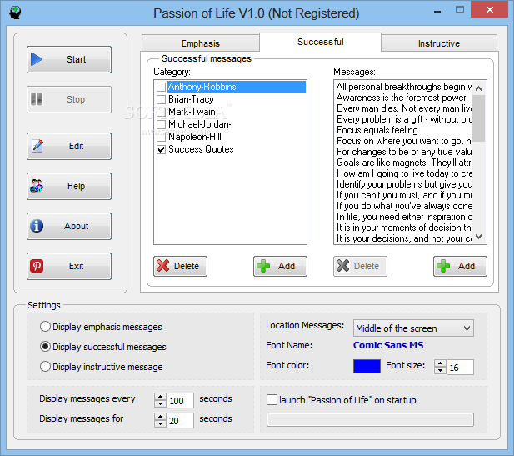Click the messages list scroll down arrow

479,237
